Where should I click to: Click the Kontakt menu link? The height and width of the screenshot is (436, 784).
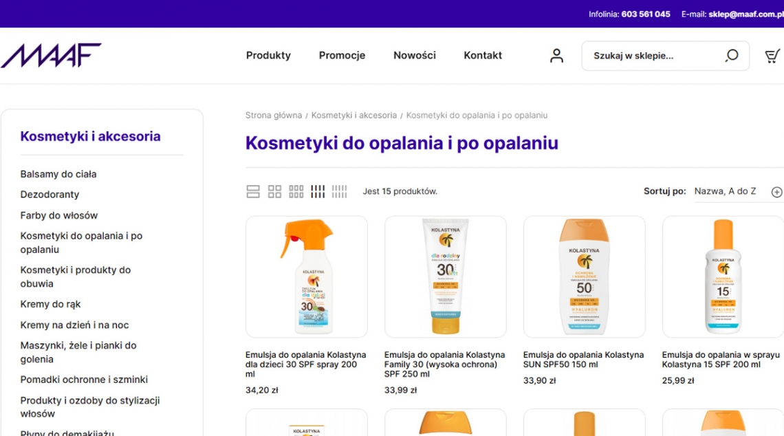[x=483, y=56]
